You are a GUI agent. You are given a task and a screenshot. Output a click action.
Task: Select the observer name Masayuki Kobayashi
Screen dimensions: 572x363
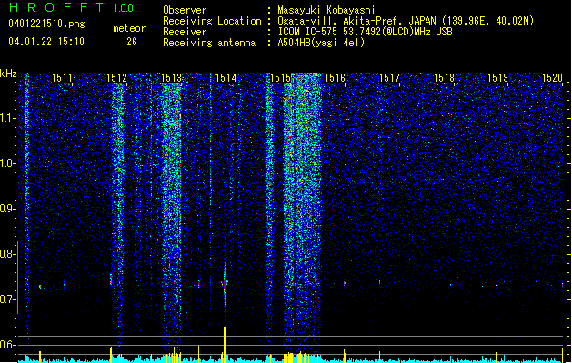326,10
